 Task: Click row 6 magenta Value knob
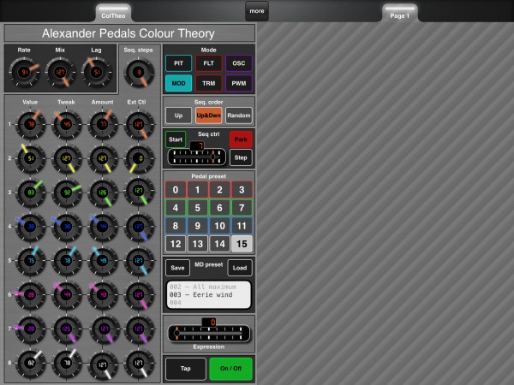tap(31, 294)
